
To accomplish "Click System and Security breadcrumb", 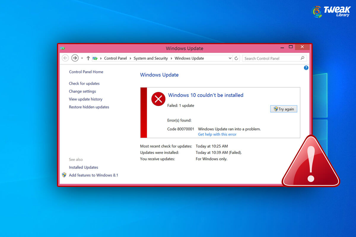I will coord(151,58).
